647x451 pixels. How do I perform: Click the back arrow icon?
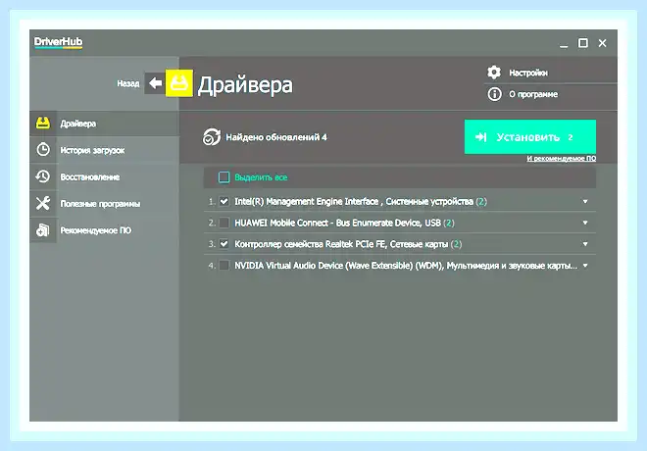coord(155,83)
